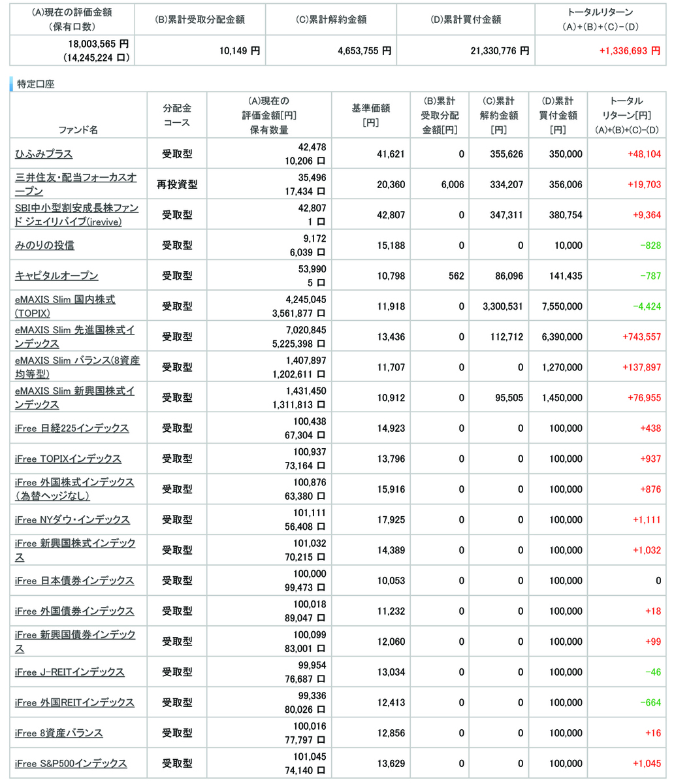
Task: Select みのりの投信 return value -828
Action: click(649, 246)
